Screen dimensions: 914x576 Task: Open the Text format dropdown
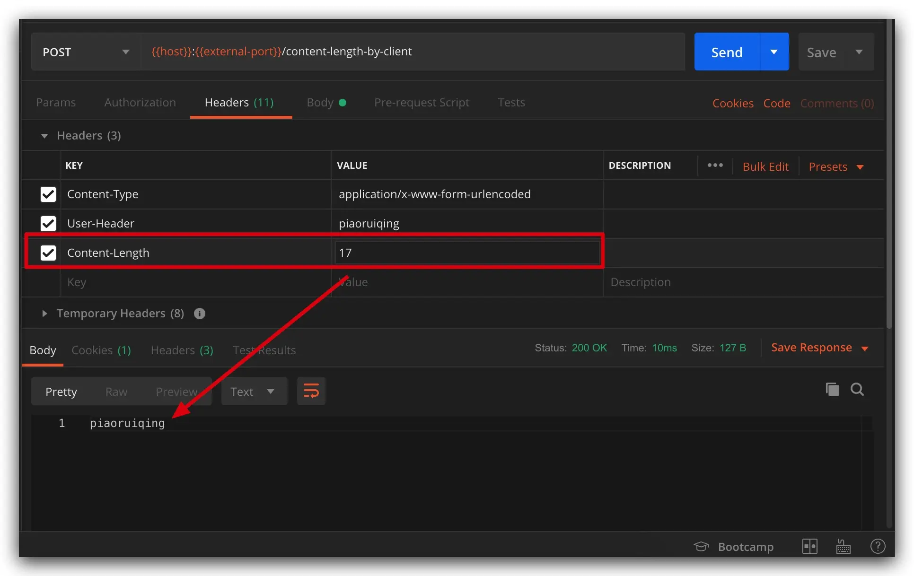tap(254, 392)
